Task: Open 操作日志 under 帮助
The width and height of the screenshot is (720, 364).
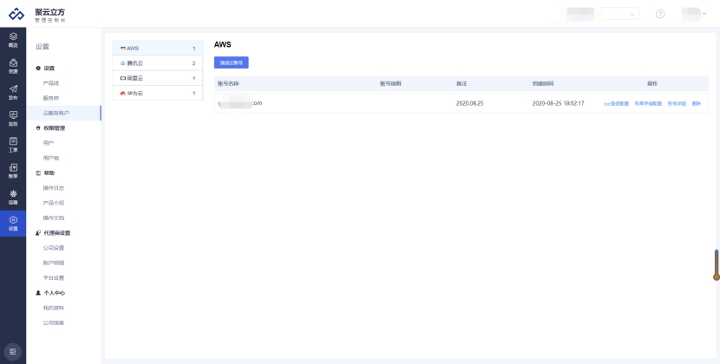Action: [54, 188]
